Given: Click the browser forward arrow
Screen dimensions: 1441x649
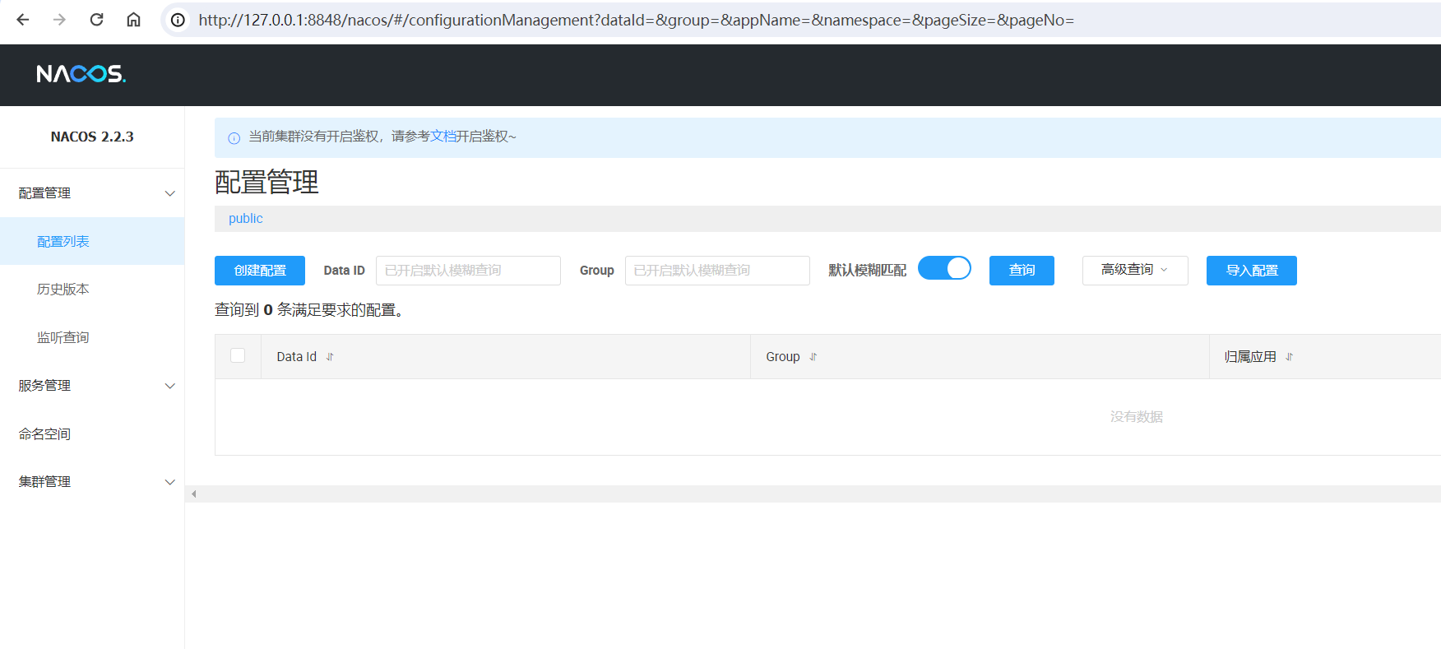Looking at the screenshot, I should [59, 20].
